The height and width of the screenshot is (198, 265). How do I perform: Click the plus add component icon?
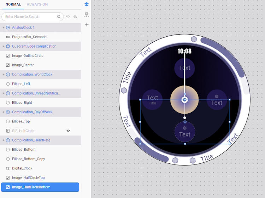point(87,25)
